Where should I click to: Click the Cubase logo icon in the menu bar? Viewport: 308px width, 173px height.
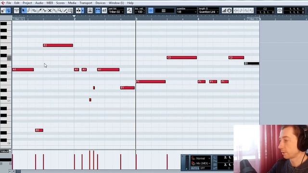[3, 3]
